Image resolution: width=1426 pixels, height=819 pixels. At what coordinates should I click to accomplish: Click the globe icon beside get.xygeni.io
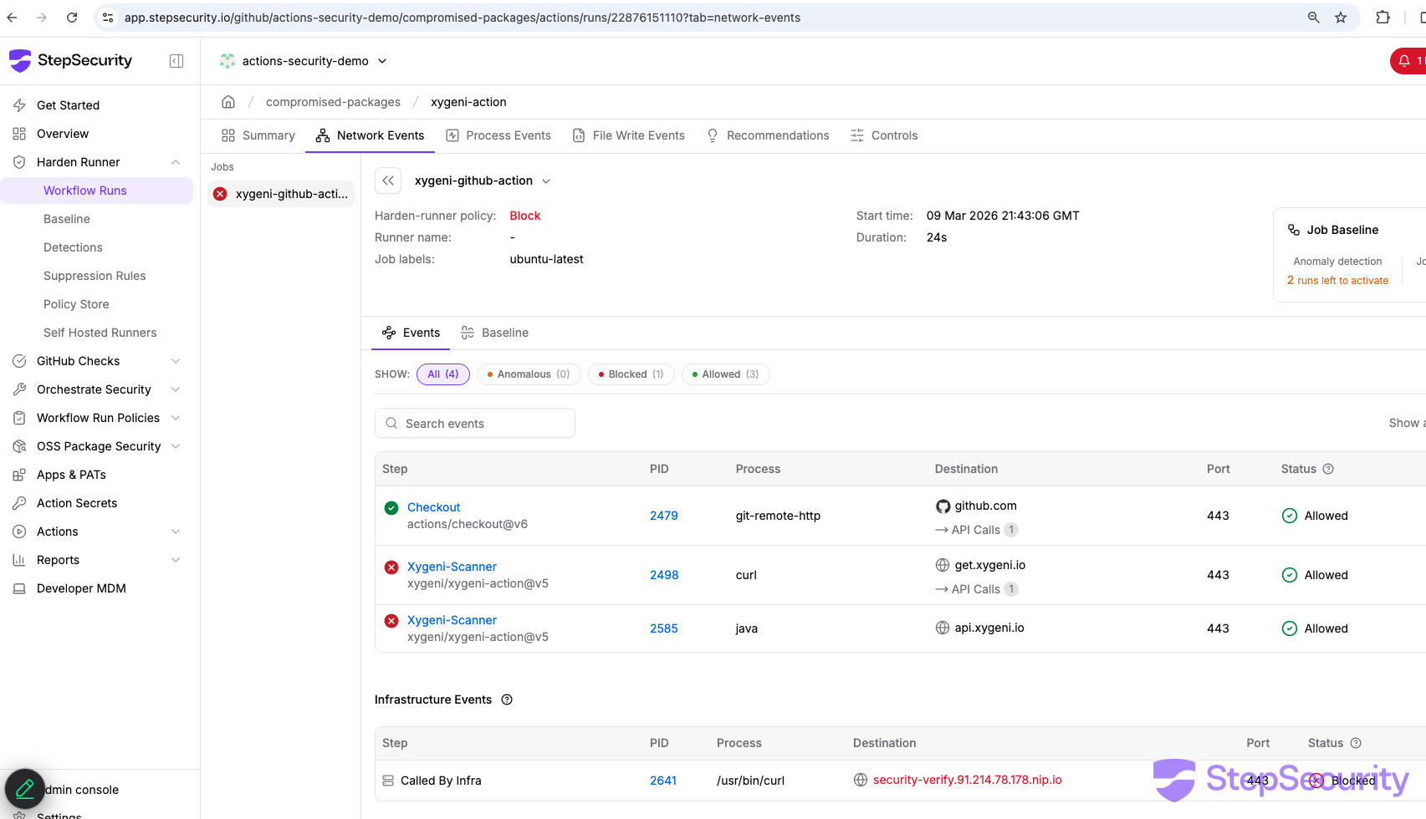[x=943, y=566]
